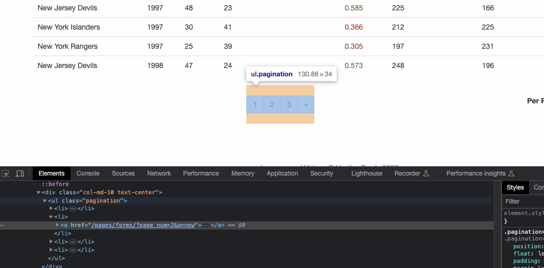This screenshot has height=268, width=544.
Task: Click the Filter styles input field
Action: click(x=523, y=202)
